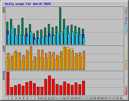The image size is (129, 101).
Task: Click day '1' on the date axis
Action: point(8,98)
